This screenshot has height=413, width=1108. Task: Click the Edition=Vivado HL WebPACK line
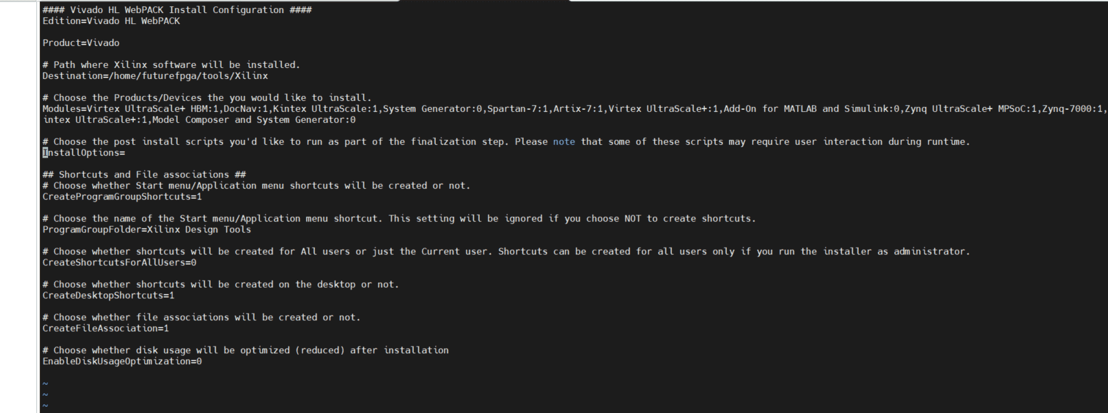[x=111, y=21]
